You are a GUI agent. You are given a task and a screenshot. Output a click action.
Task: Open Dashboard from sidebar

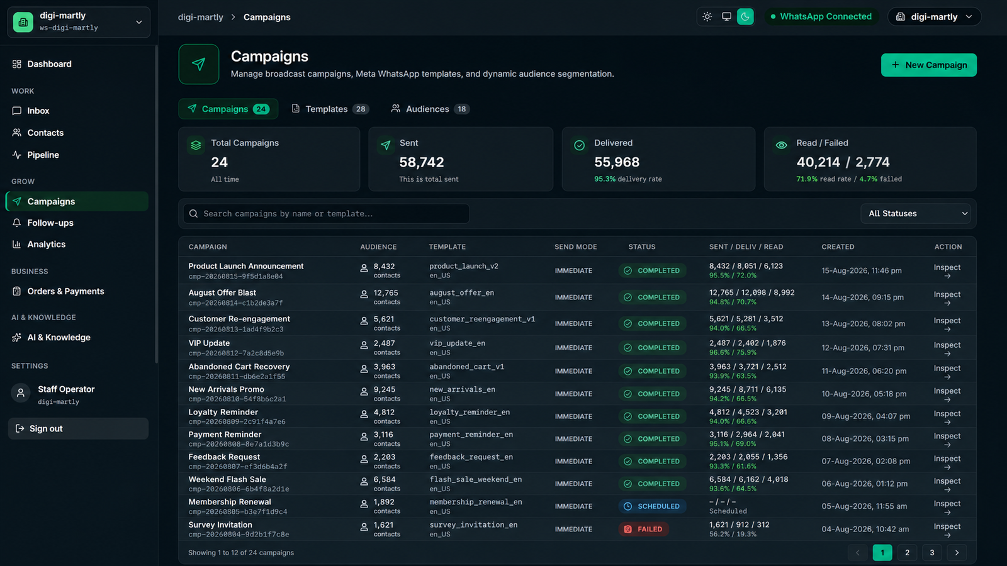pyautogui.click(x=79, y=64)
